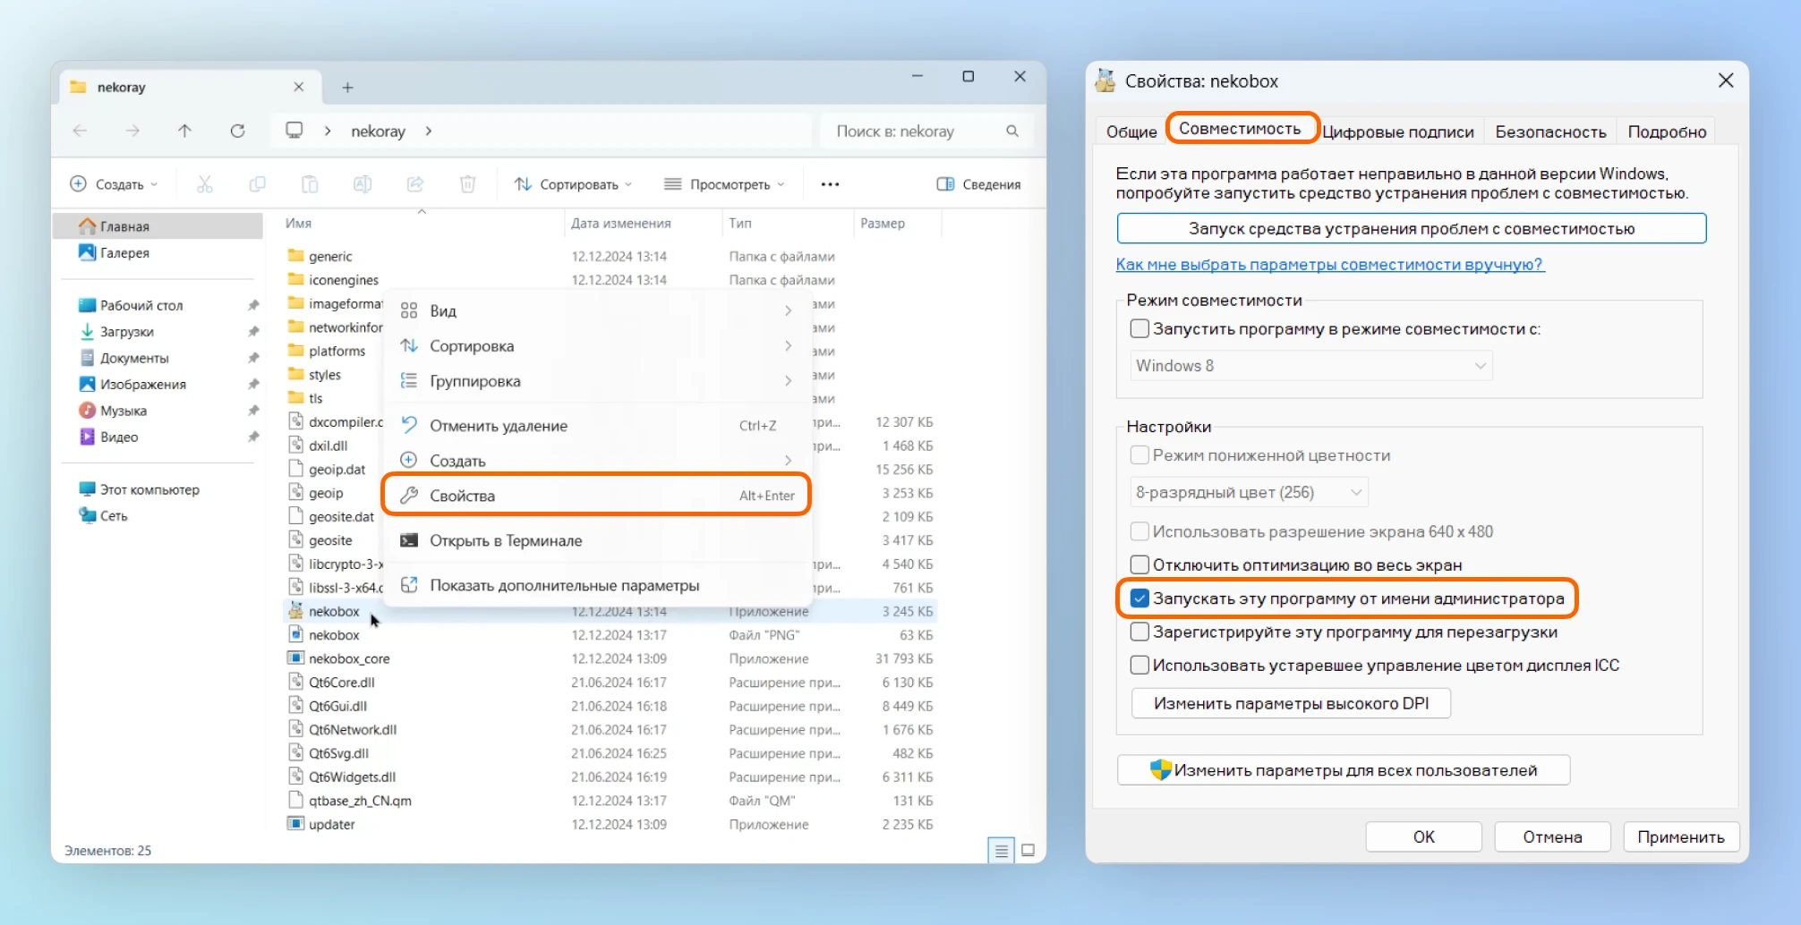Click the Up directory arrow icon

[184, 131]
